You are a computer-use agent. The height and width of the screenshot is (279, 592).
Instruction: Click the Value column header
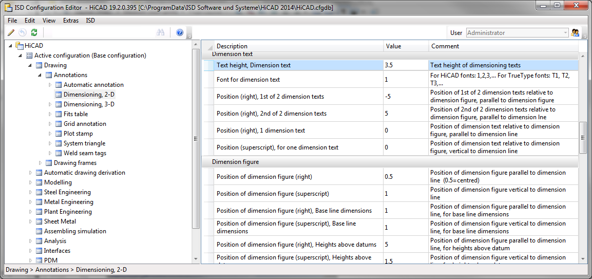tap(393, 46)
